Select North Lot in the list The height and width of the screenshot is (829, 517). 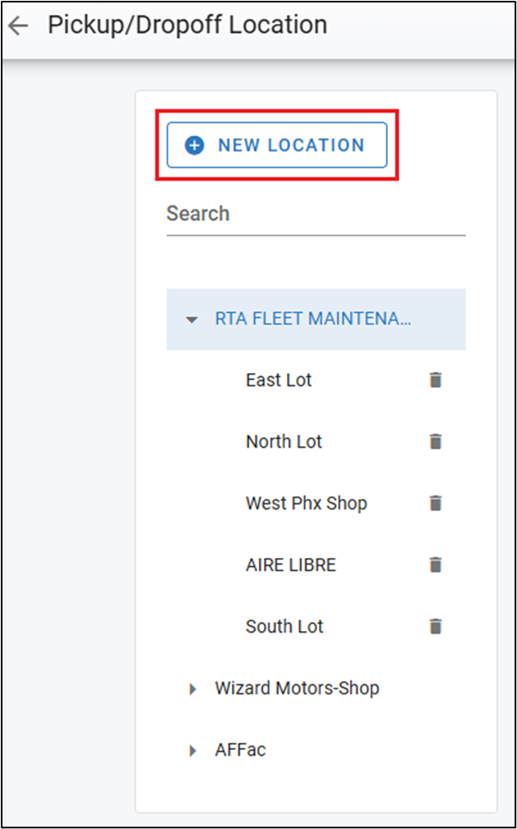[x=284, y=442]
